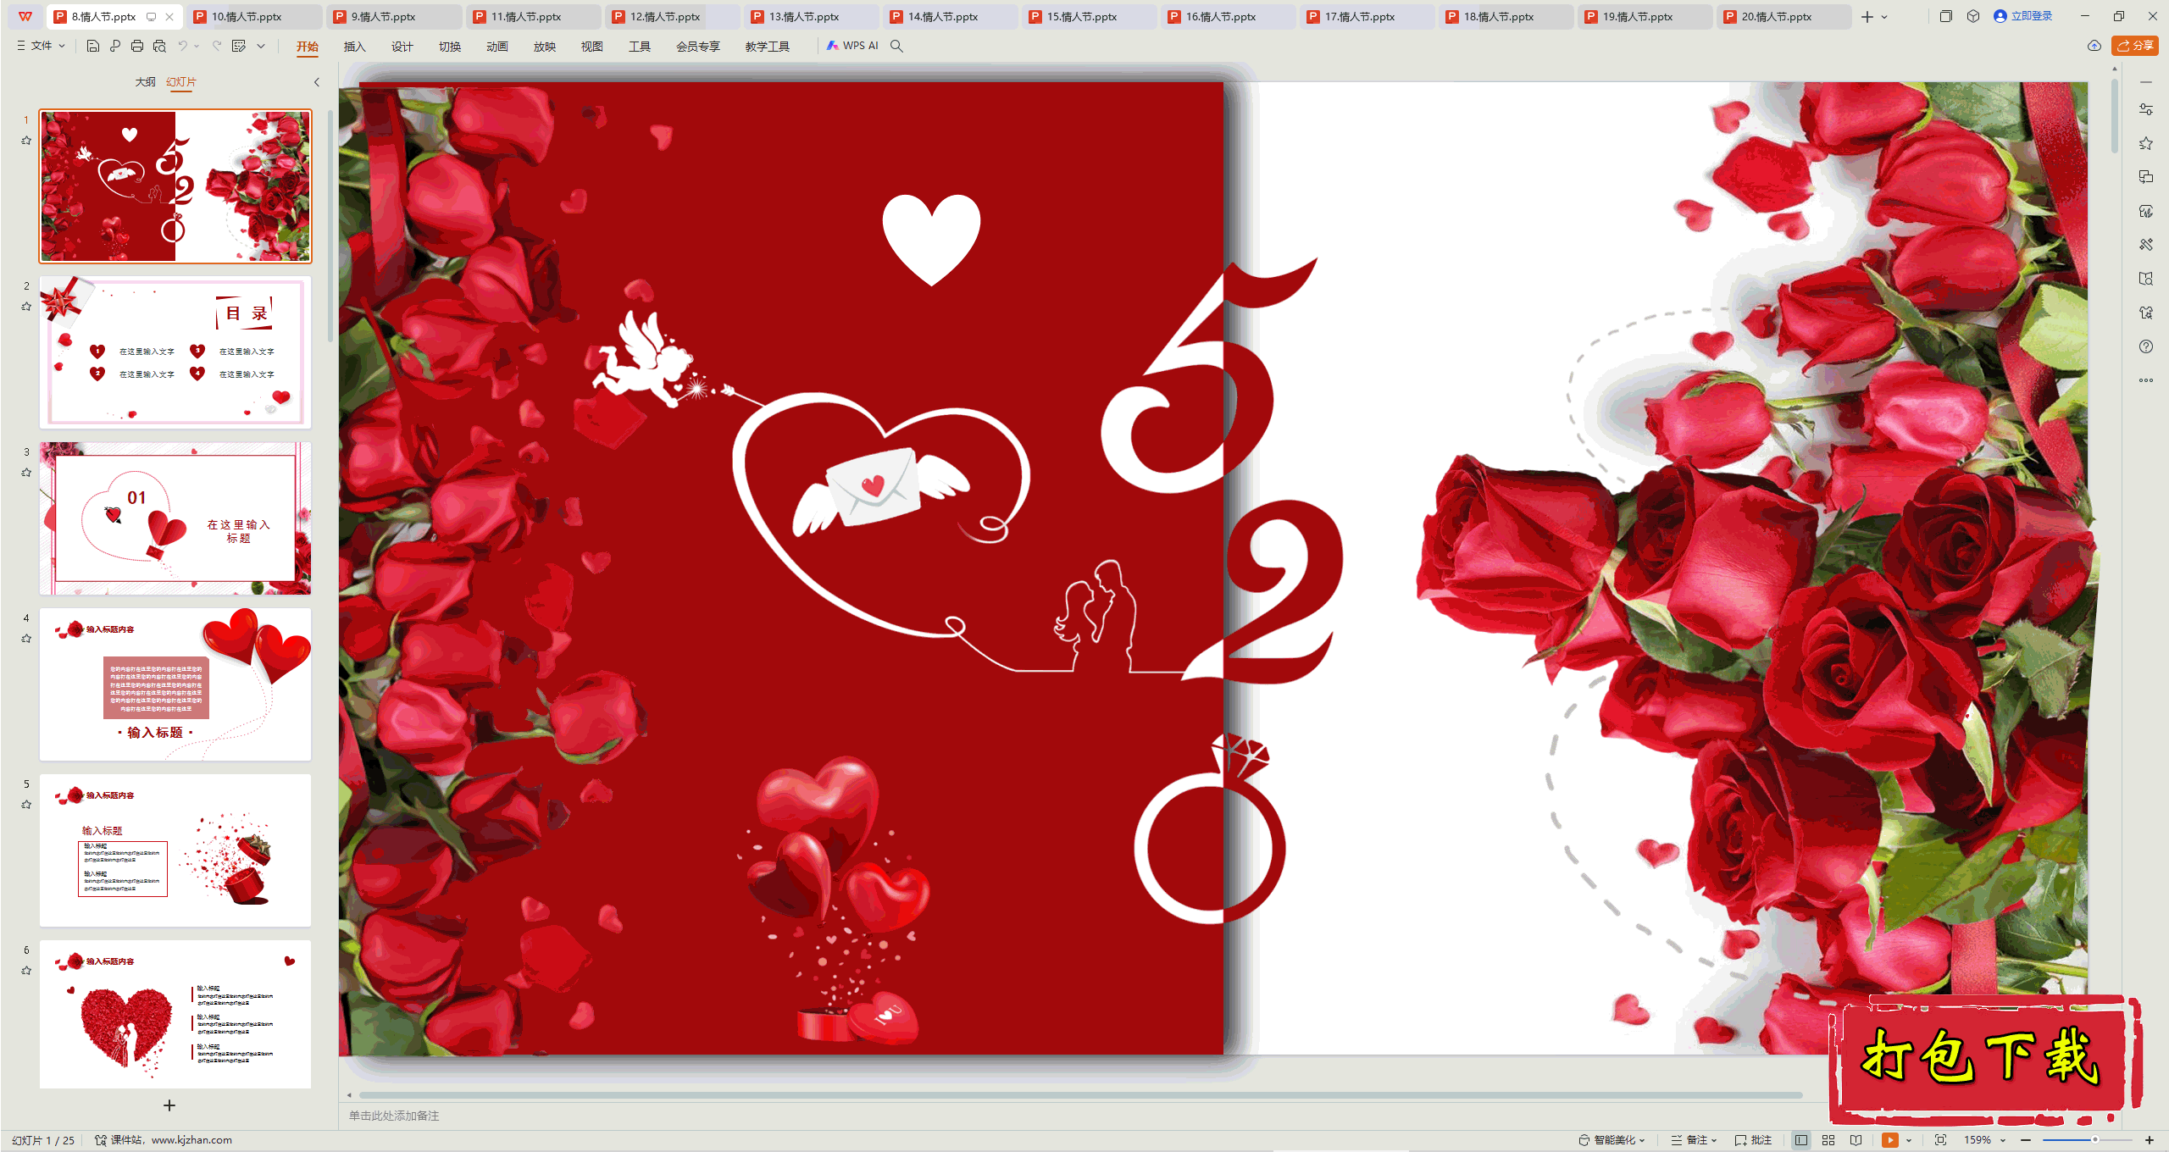Switch sidebar to 大纲 outline view

(x=146, y=81)
